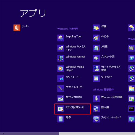135x135 pixels.
Task: Click the アプリ page title
Action: point(33,13)
